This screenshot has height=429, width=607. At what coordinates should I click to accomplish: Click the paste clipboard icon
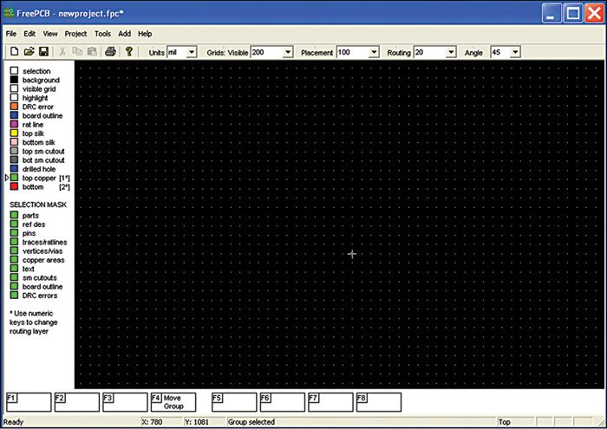[91, 52]
